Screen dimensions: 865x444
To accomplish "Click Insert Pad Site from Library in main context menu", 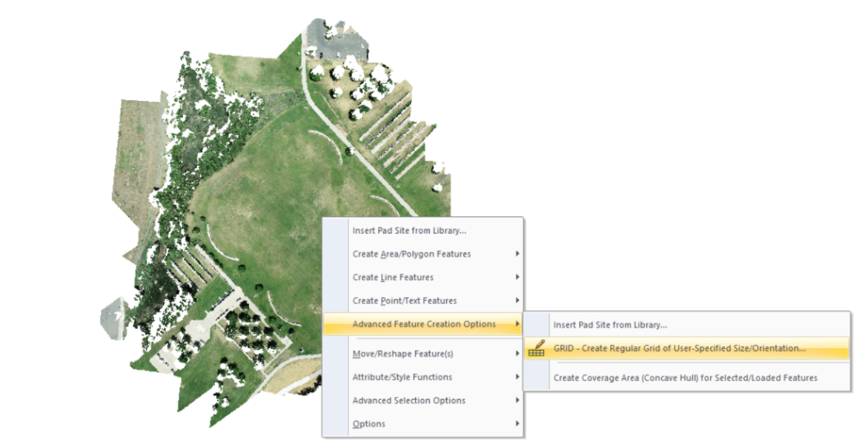I will pyautogui.click(x=409, y=231).
